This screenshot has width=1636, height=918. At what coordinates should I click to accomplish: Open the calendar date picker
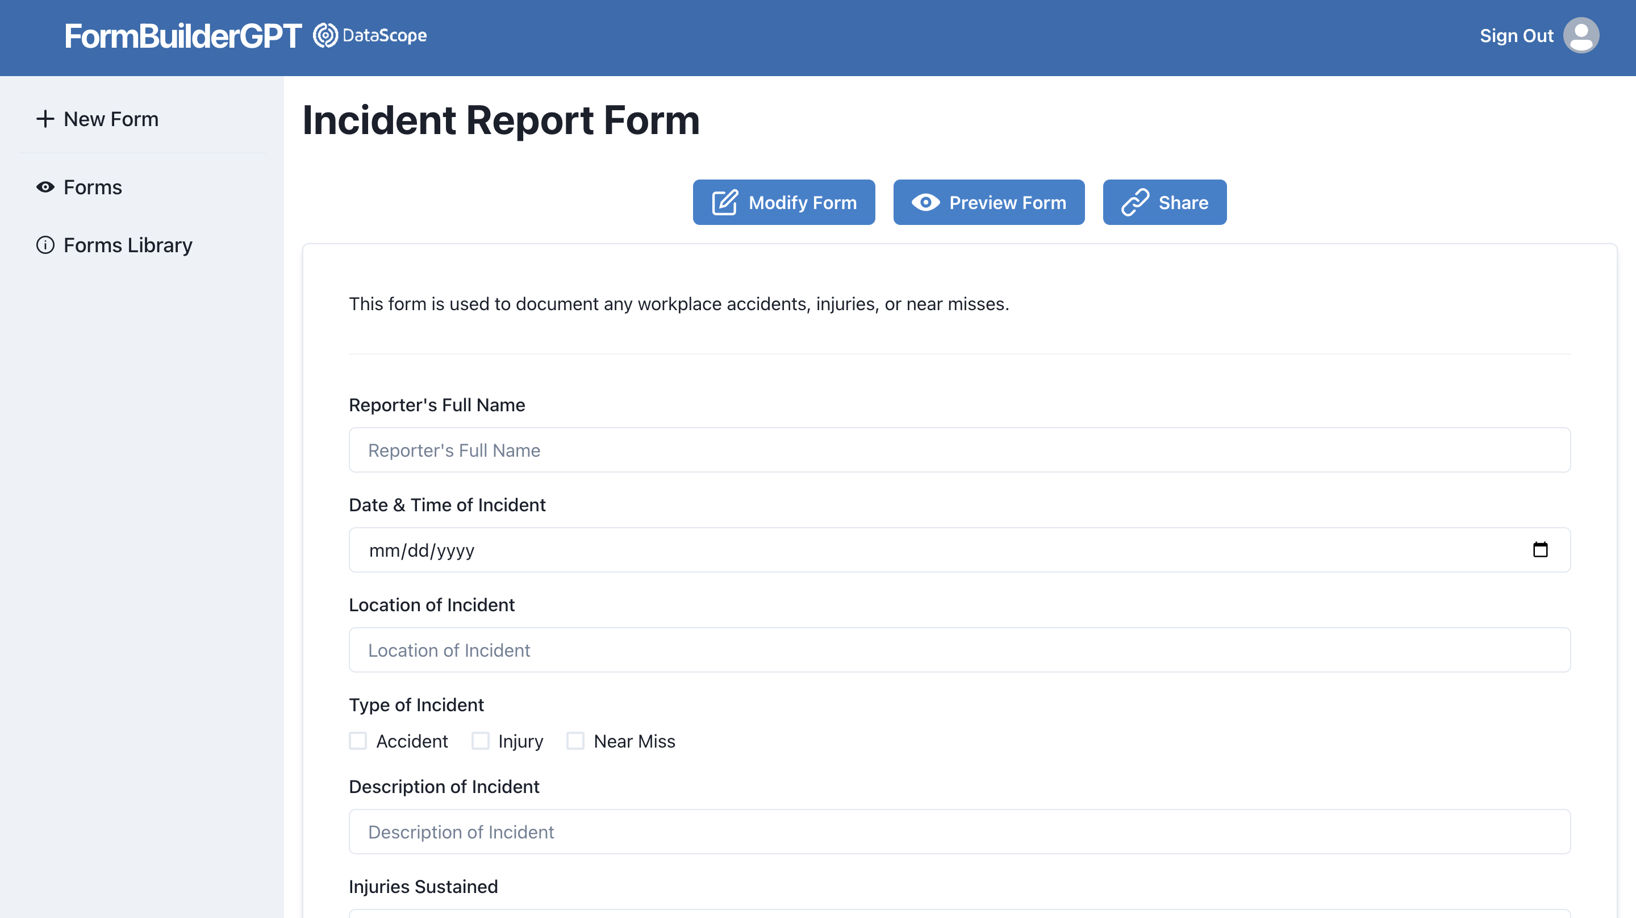(1540, 549)
